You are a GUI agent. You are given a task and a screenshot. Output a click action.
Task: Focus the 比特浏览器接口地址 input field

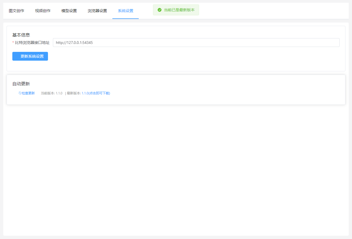point(196,43)
